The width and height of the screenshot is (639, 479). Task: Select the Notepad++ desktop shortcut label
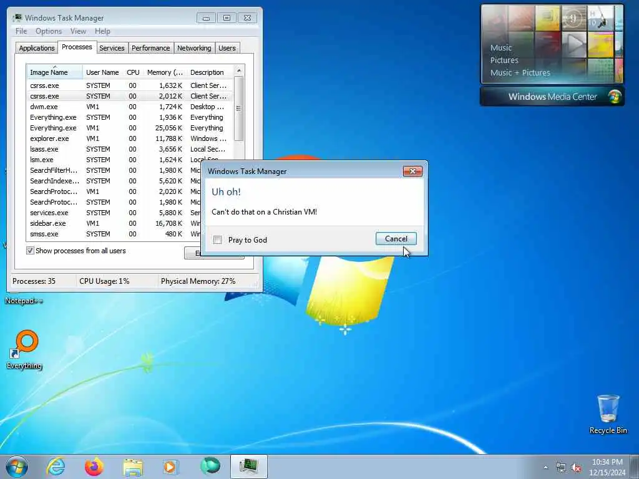point(24,301)
